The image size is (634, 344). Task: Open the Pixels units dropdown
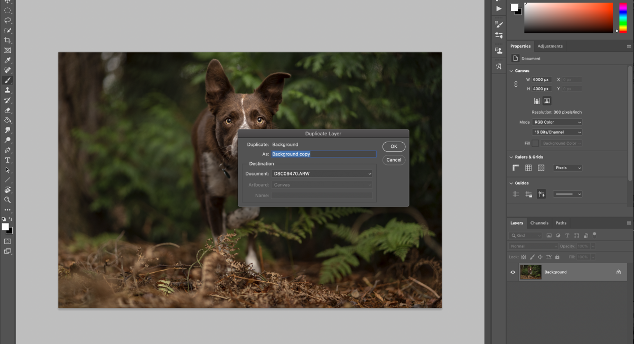[567, 168]
